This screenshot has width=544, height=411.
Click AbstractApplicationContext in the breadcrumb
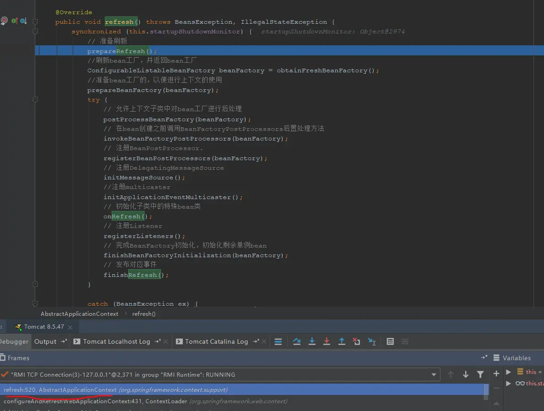click(80, 314)
